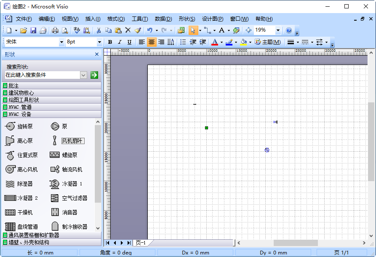Open the 主题(M) theme button
The height and width of the screenshot is (257, 376).
pyautogui.click(x=268, y=42)
